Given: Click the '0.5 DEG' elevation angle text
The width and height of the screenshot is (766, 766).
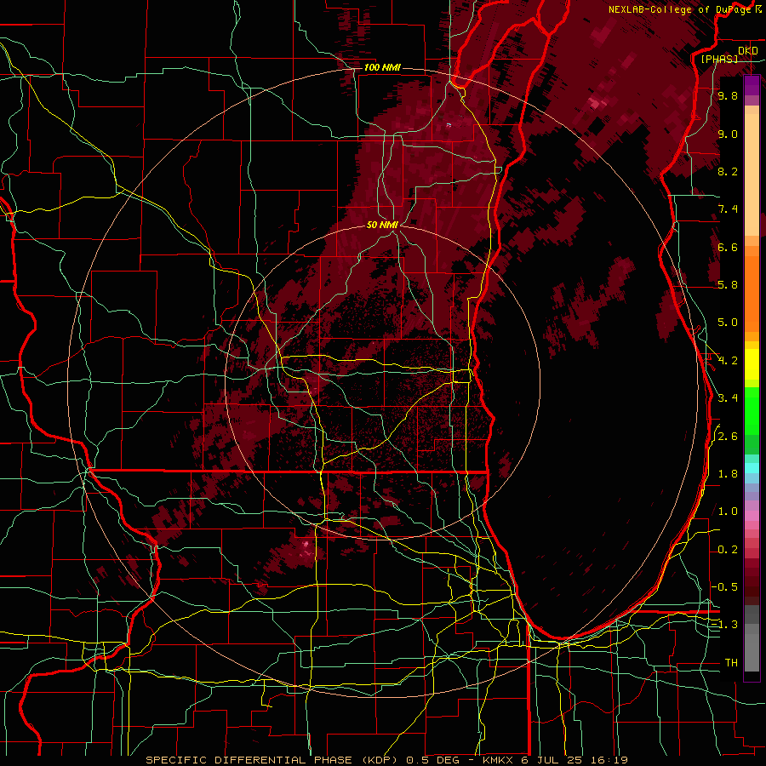Looking at the screenshot, I should tap(433, 760).
